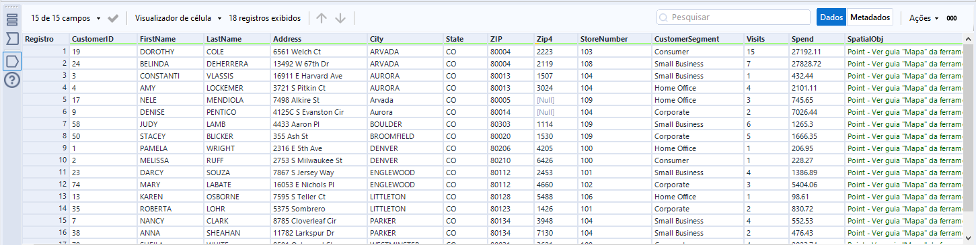Select the sigma messages icon in sidebar
The width and height of the screenshot is (976, 245).
[x=12, y=39]
